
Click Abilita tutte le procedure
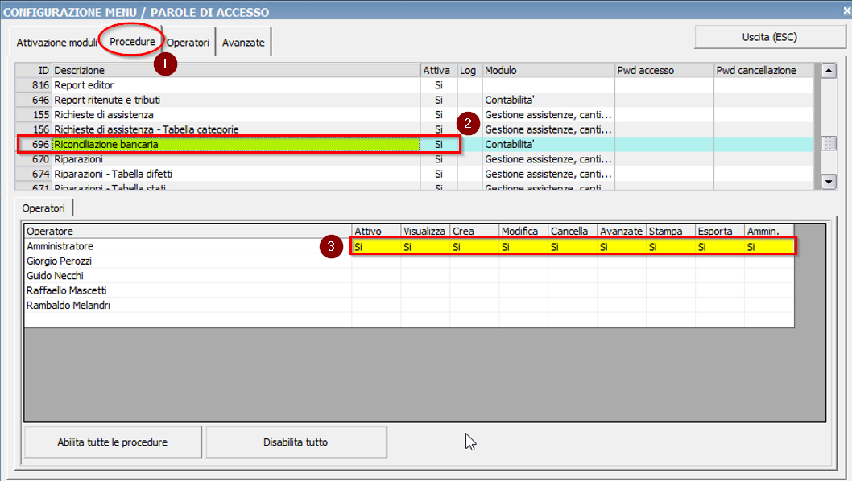point(112,442)
